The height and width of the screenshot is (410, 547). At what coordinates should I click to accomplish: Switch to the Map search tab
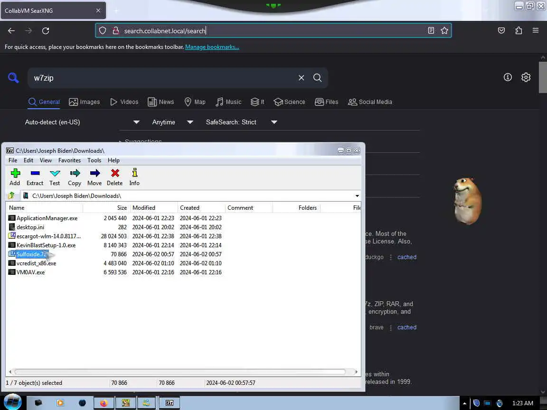tap(195, 102)
